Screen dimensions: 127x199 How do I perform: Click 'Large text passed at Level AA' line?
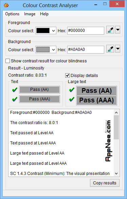pos(37,153)
